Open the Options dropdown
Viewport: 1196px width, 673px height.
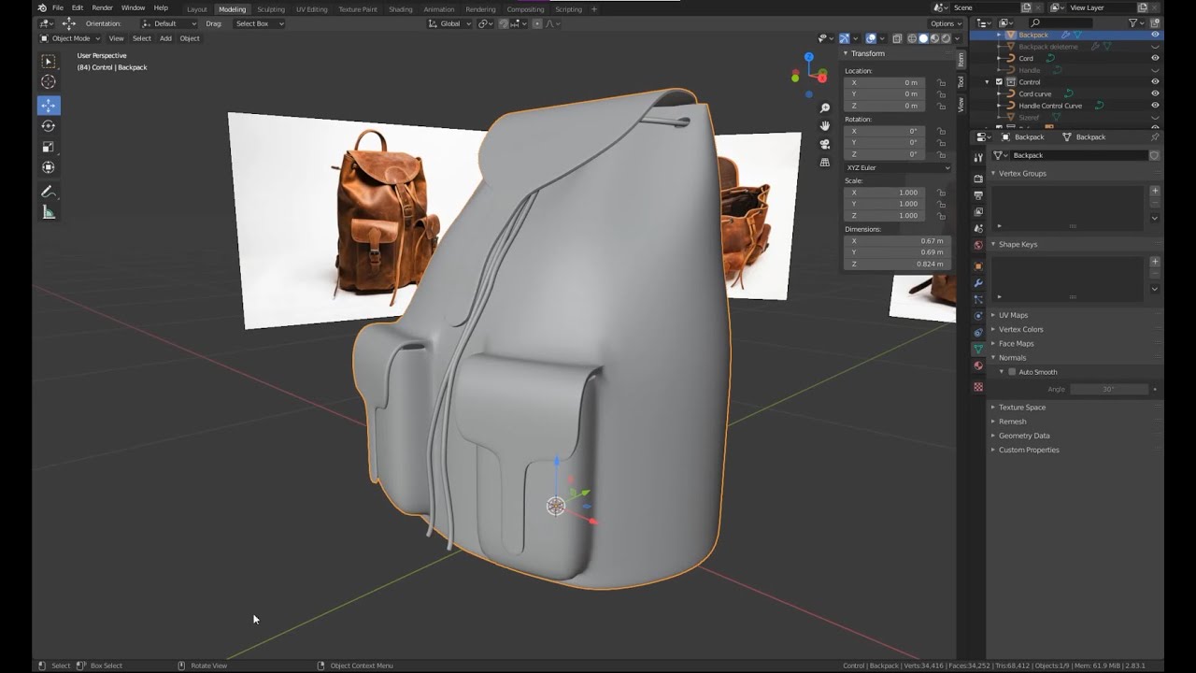point(946,23)
